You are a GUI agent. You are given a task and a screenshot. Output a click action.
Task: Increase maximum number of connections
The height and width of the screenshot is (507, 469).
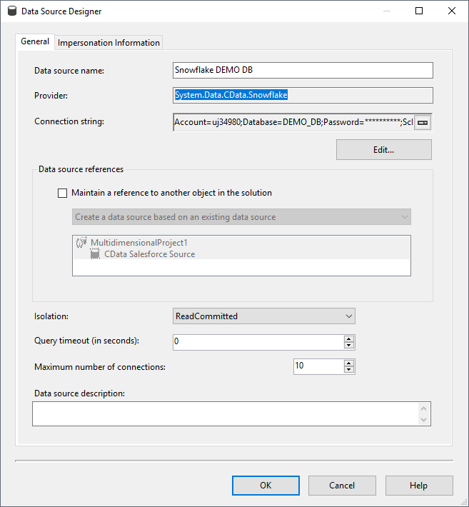349,363
